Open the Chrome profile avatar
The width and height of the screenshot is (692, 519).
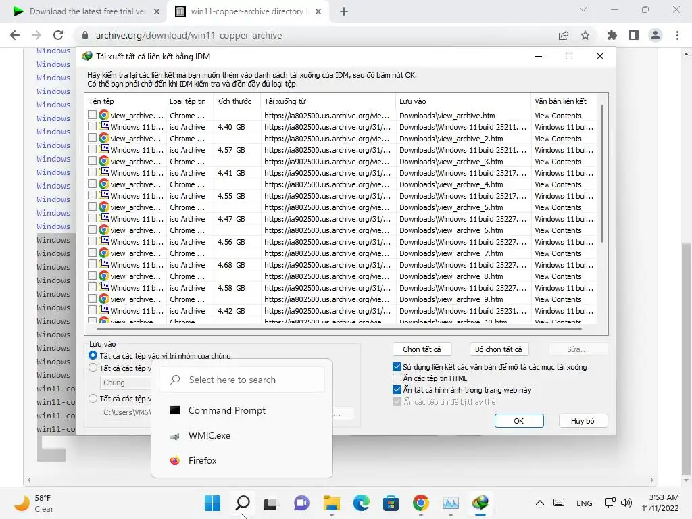(x=656, y=35)
